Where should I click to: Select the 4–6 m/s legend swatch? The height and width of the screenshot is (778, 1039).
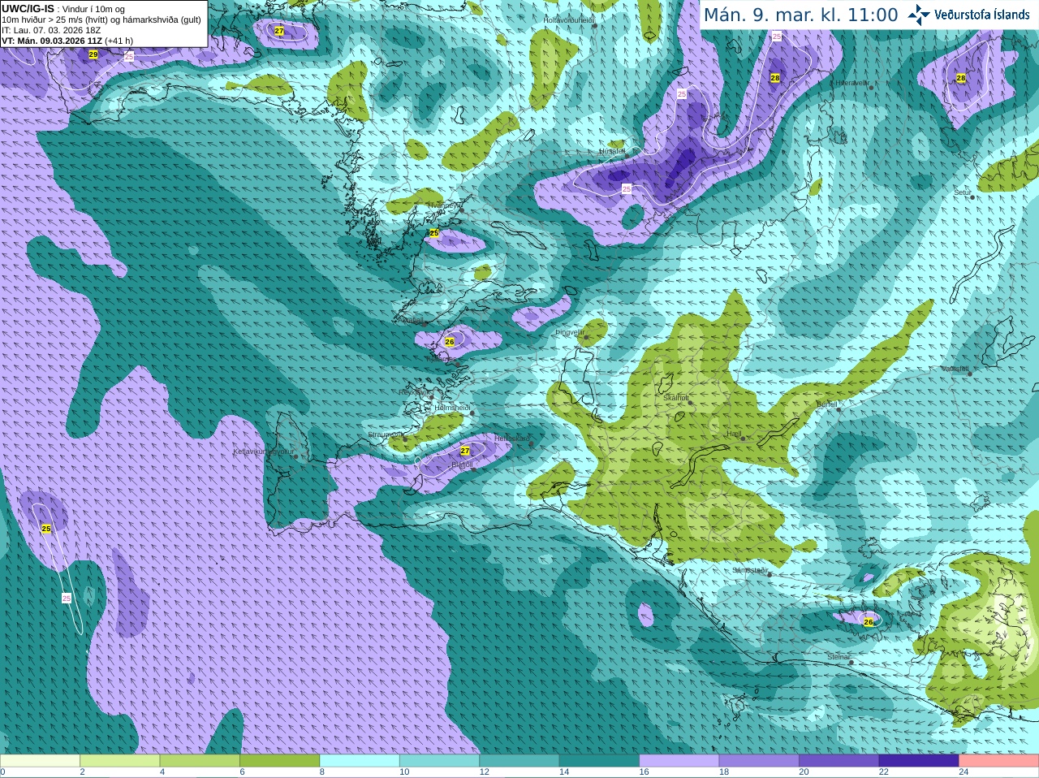coord(200,761)
